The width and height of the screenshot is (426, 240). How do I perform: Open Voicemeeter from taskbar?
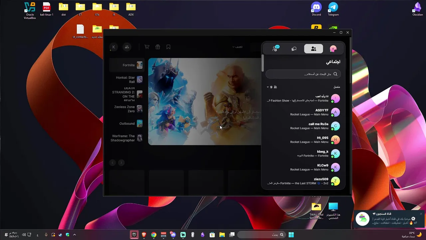pos(163,235)
